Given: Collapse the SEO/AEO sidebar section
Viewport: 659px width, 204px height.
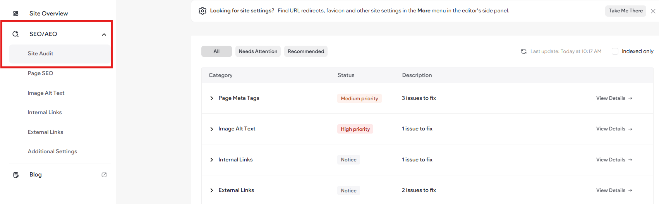Looking at the screenshot, I should point(104,34).
